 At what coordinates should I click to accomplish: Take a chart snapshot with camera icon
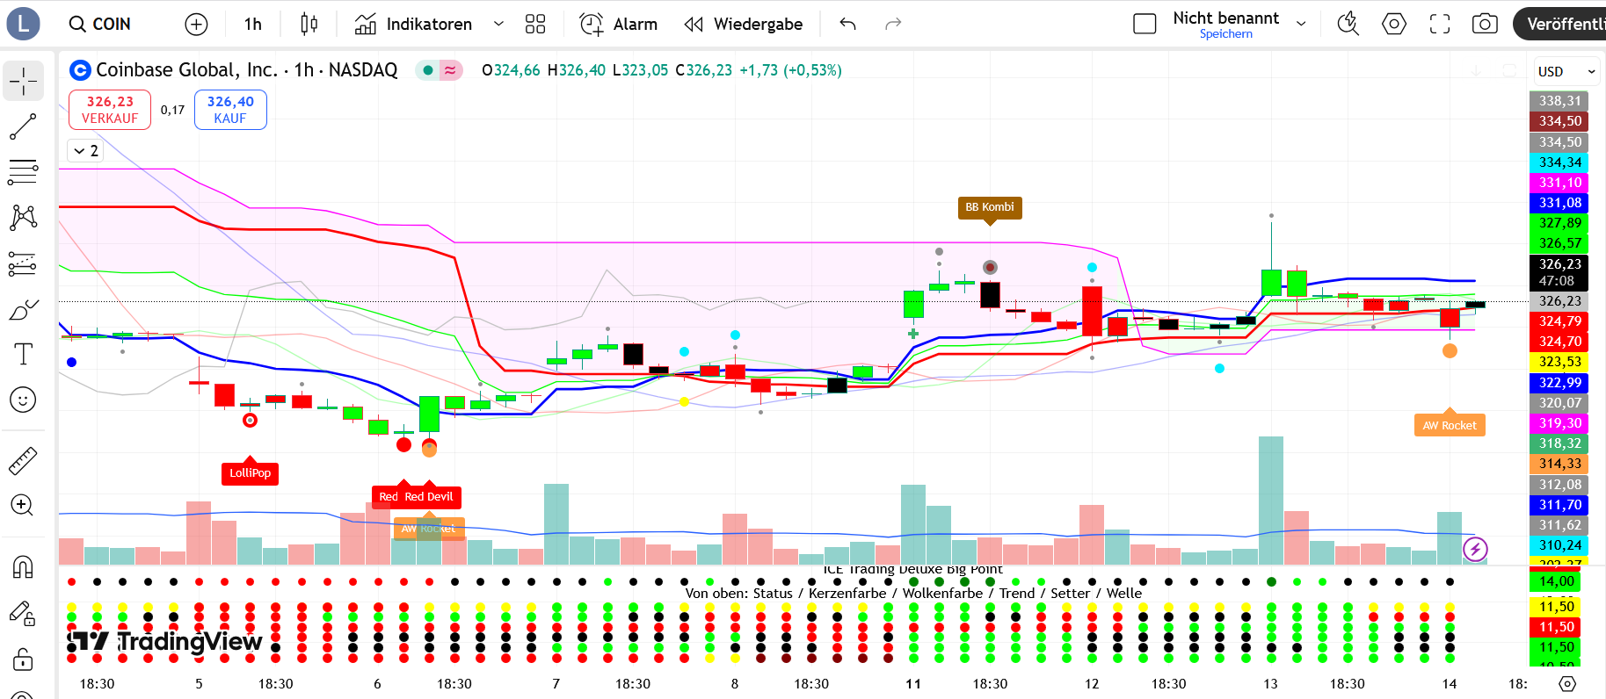pos(1485,24)
